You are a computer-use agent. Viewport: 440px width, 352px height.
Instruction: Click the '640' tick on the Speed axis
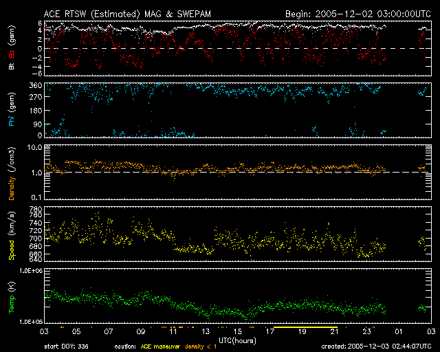coord(36,259)
